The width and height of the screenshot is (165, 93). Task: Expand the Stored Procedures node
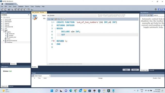[x=4, y=41]
